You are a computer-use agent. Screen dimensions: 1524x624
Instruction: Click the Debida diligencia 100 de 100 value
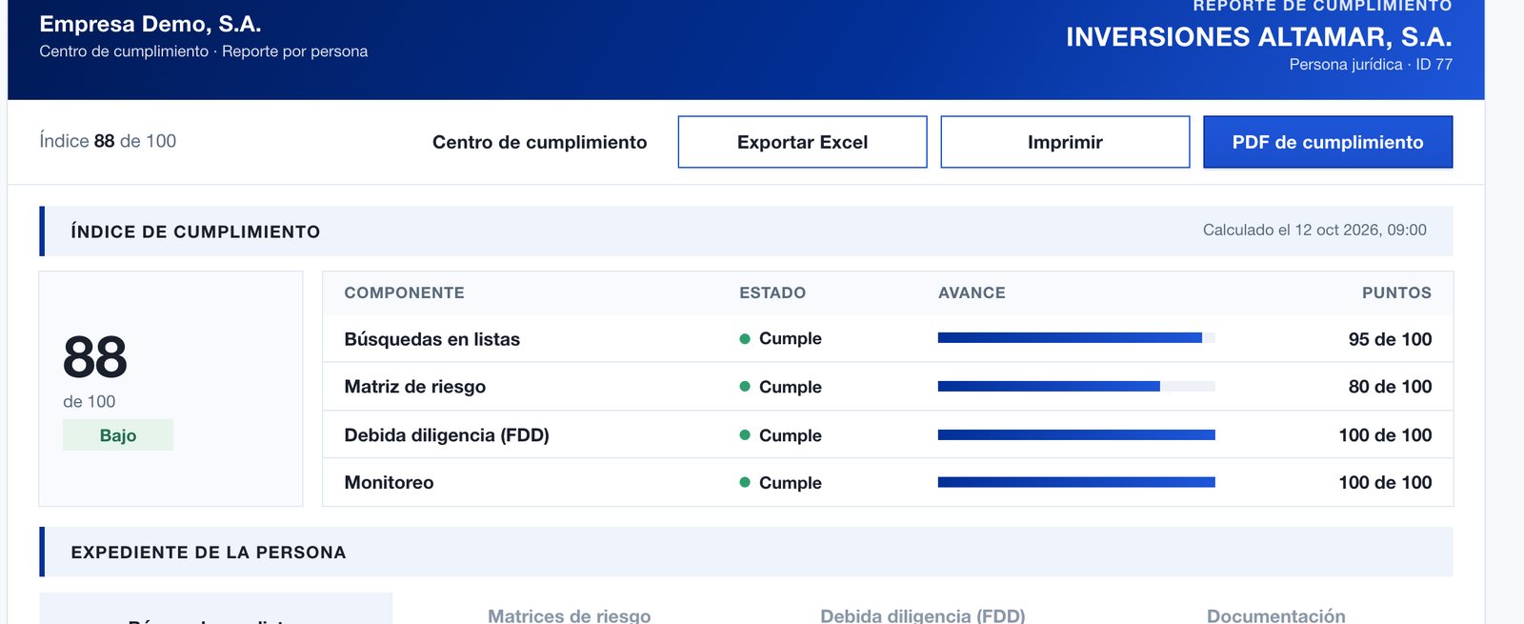click(x=1385, y=435)
